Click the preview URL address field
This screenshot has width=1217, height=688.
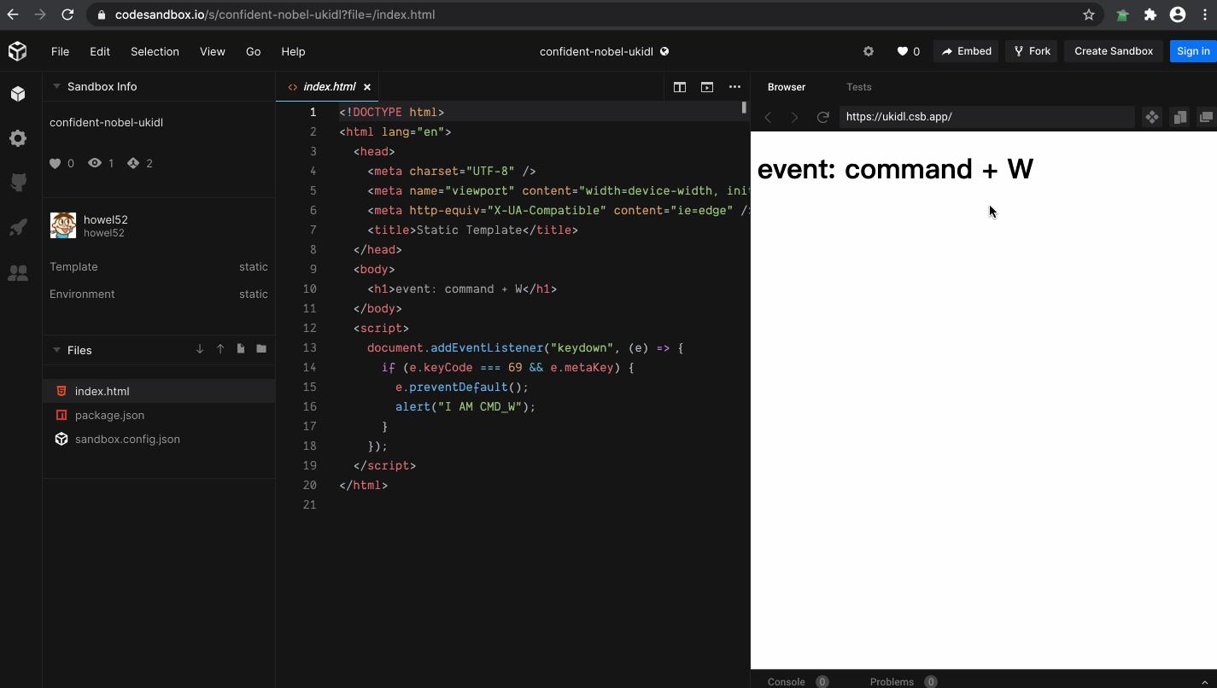[x=986, y=117]
